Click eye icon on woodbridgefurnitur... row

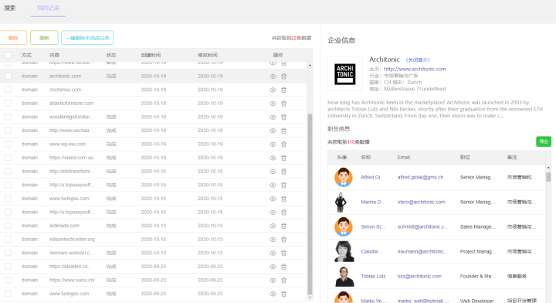click(x=273, y=117)
